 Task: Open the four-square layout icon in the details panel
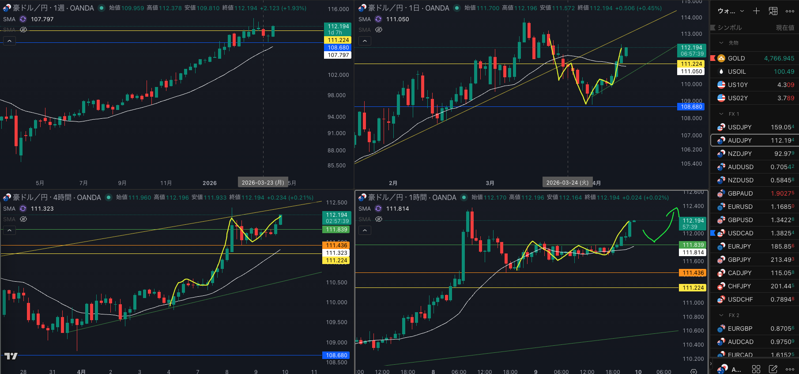[756, 369]
